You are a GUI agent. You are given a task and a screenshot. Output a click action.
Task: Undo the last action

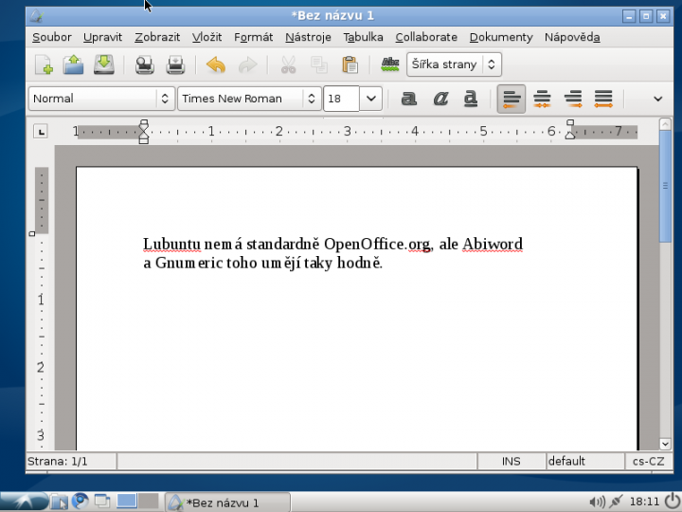216,65
